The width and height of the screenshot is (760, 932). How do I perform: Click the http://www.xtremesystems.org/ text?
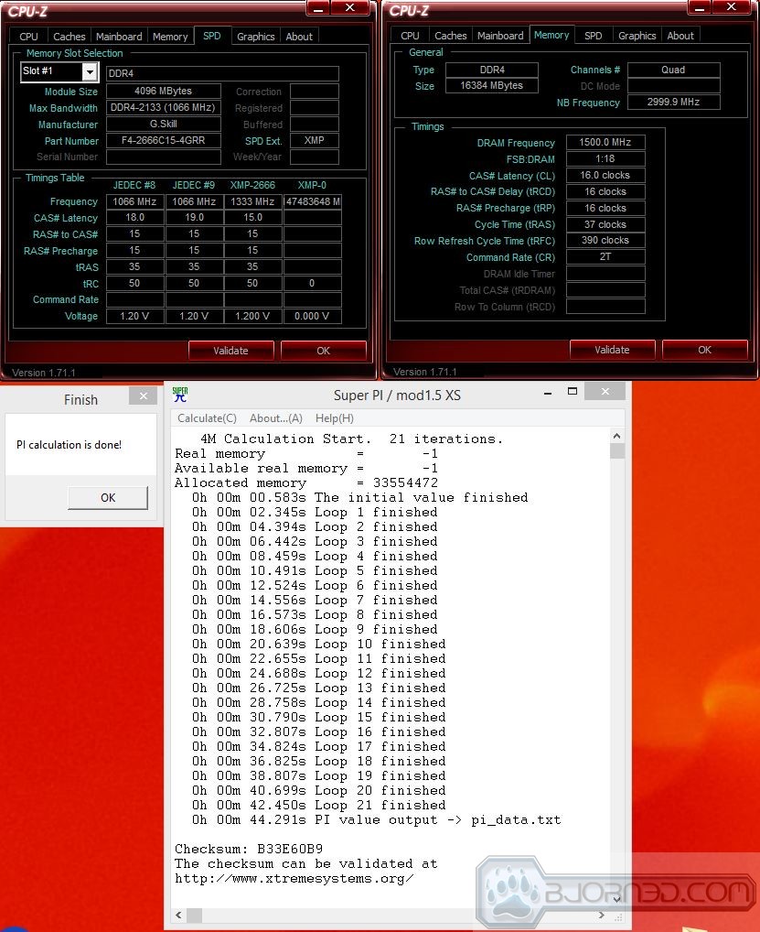coord(294,879)
